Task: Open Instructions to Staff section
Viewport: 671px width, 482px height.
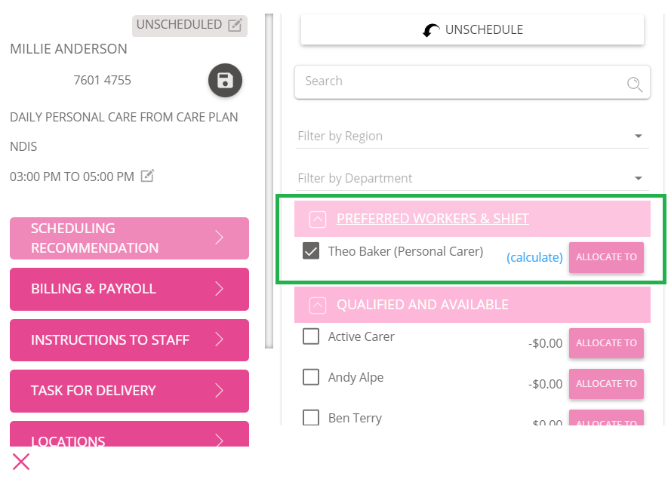Action: (x=129, y=340)
